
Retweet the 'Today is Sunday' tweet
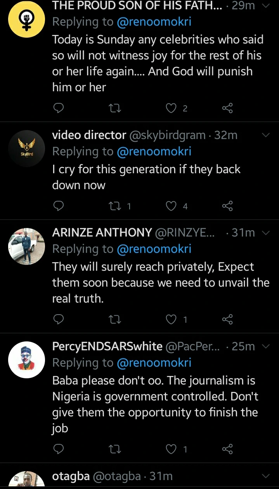point(115,108)
